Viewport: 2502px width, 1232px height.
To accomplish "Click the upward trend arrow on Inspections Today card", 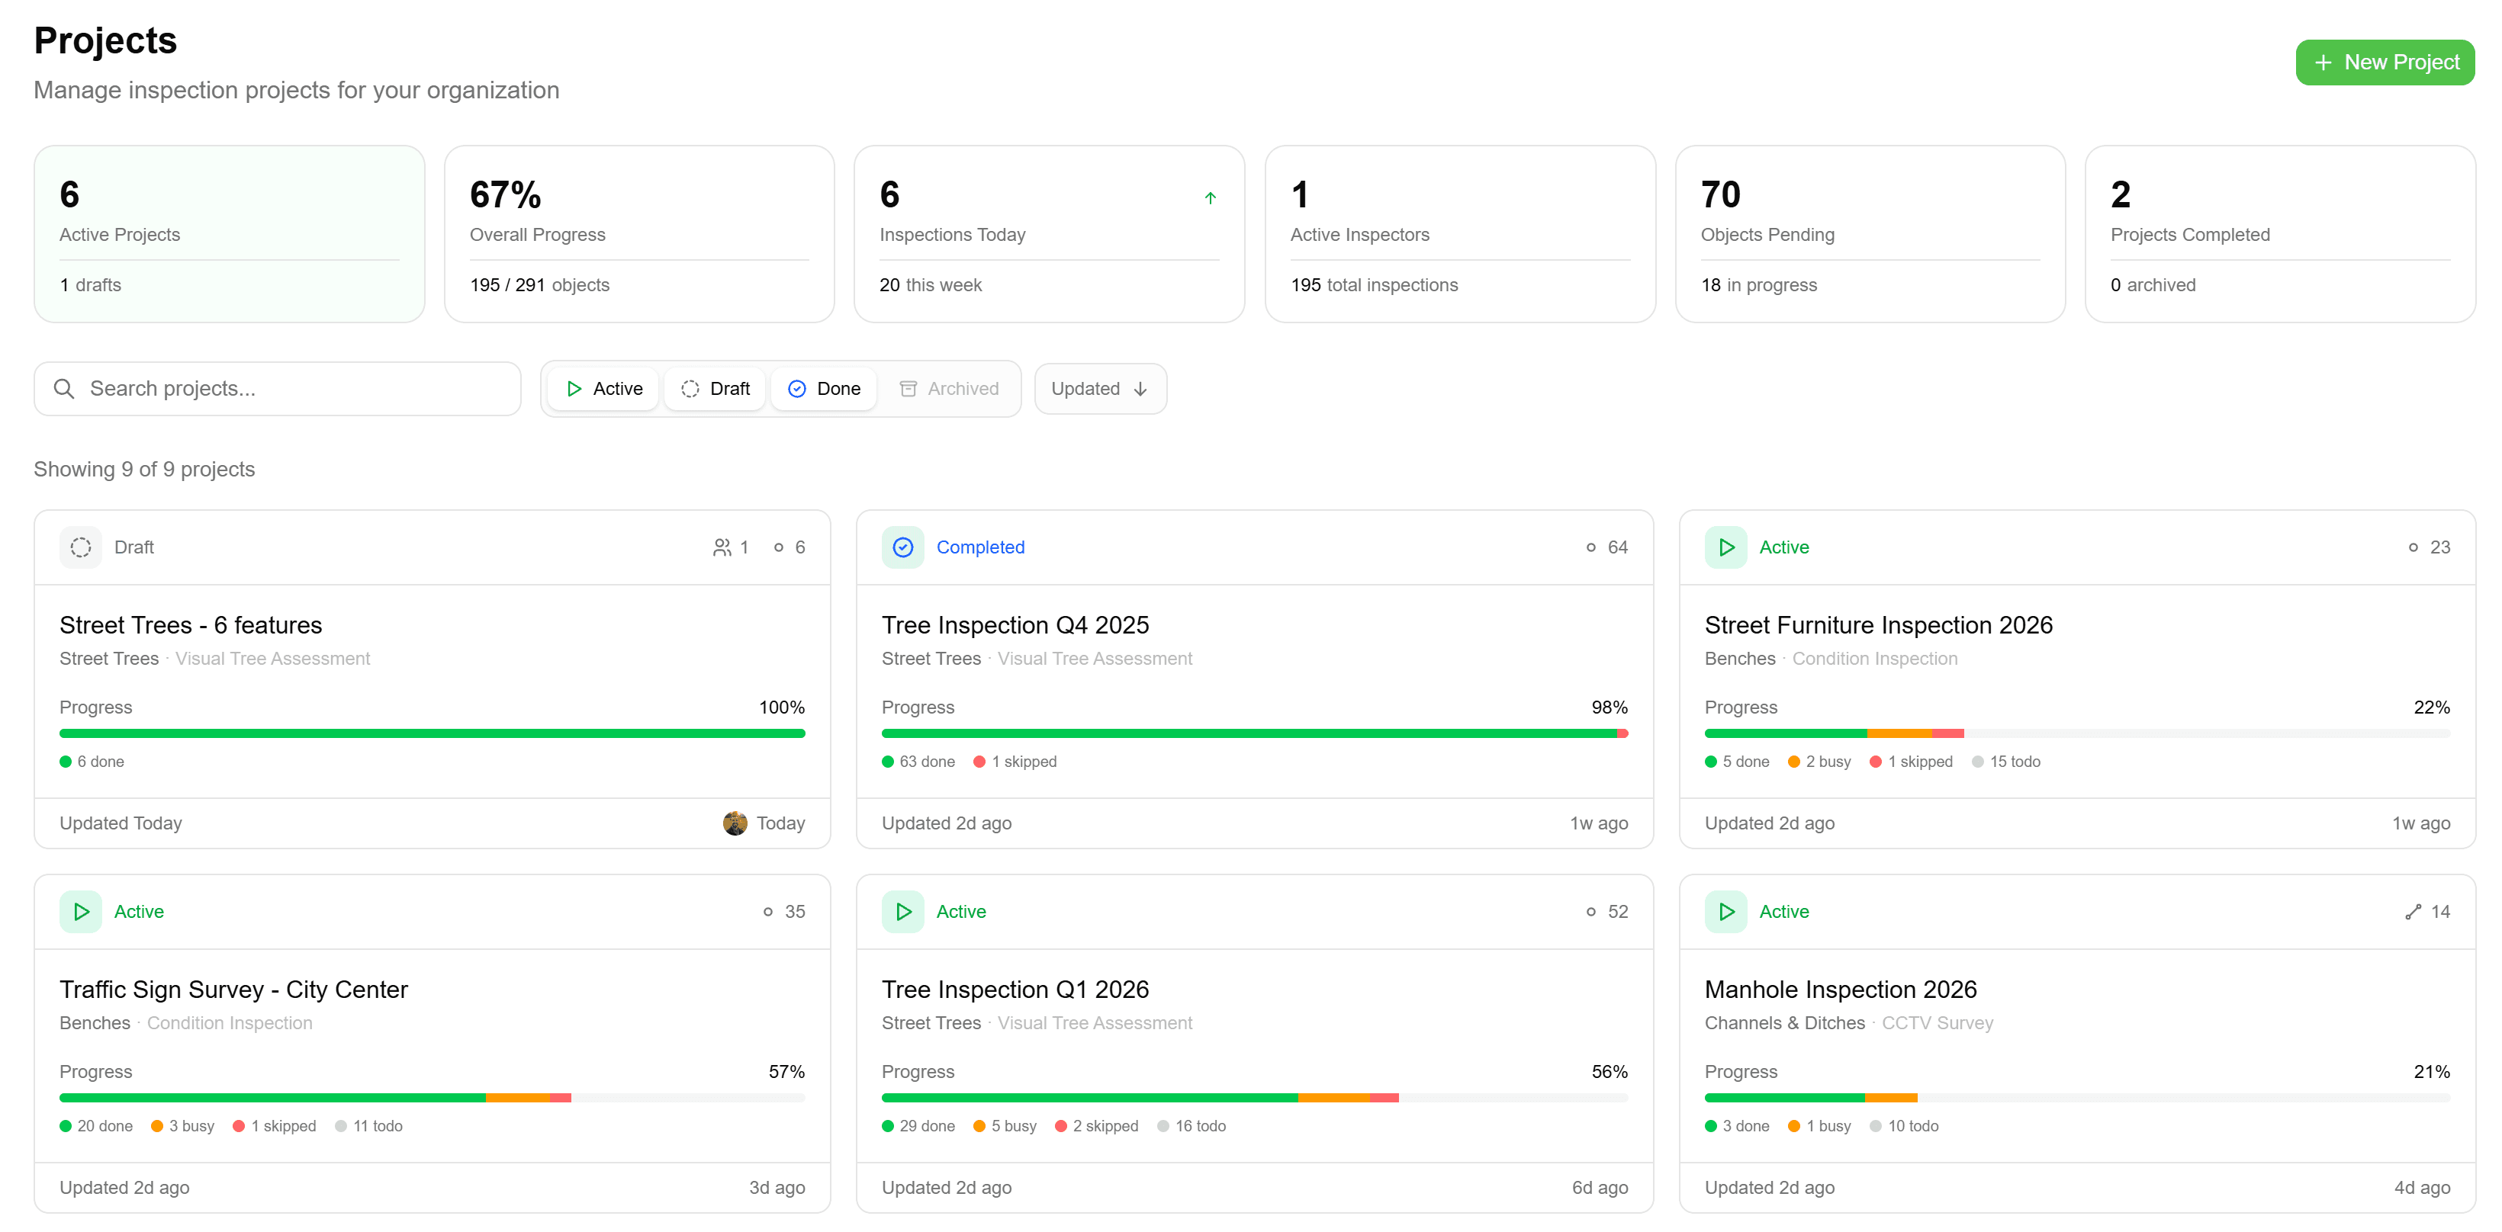I will (1211, 197).
